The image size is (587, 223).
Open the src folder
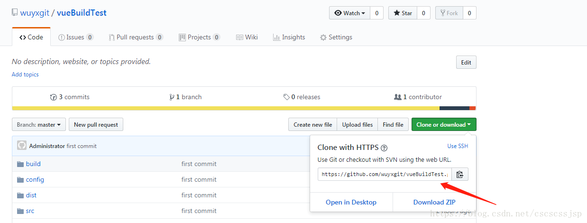[x=30, y=211]
